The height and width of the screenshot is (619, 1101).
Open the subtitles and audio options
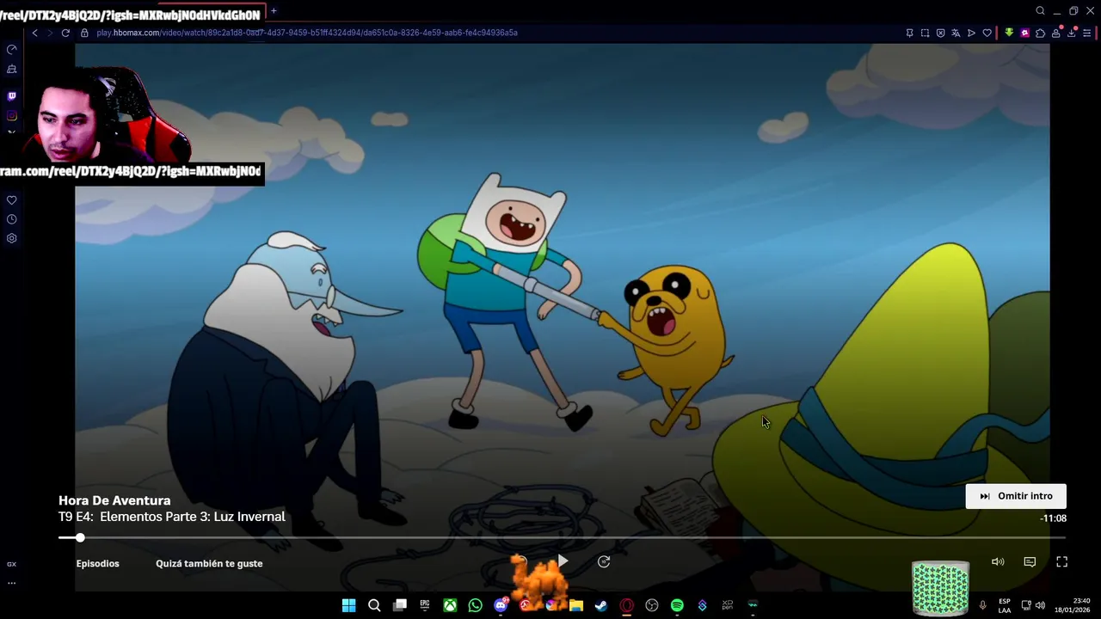[1030, 561]
